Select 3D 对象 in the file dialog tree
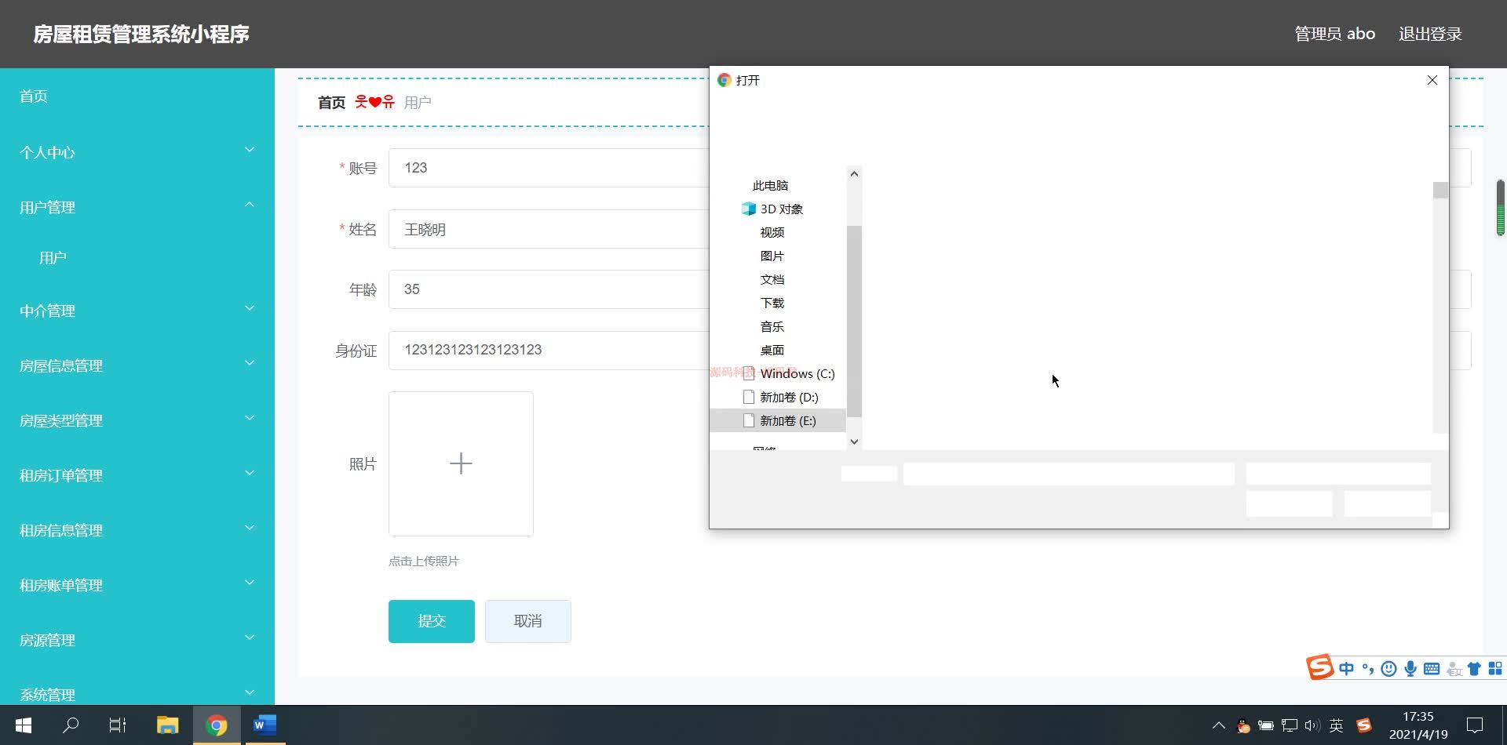This screenshot has width=1507, height=745. tap(781, 209)
